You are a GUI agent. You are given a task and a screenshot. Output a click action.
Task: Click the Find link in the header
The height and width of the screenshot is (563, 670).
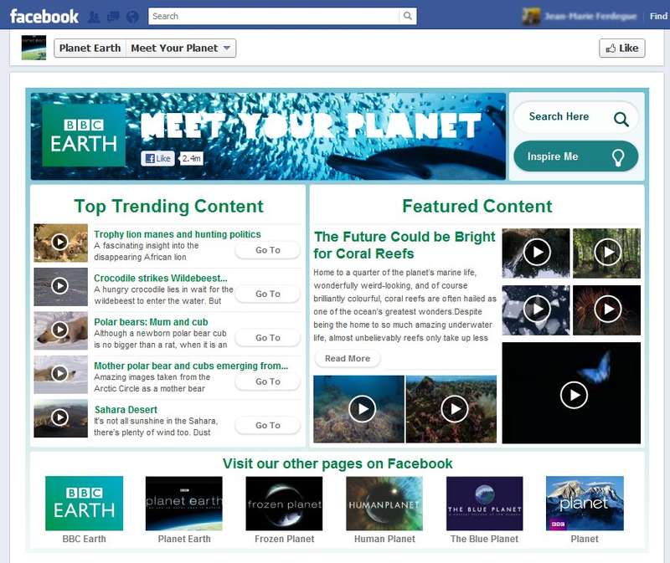pos(658,16)
